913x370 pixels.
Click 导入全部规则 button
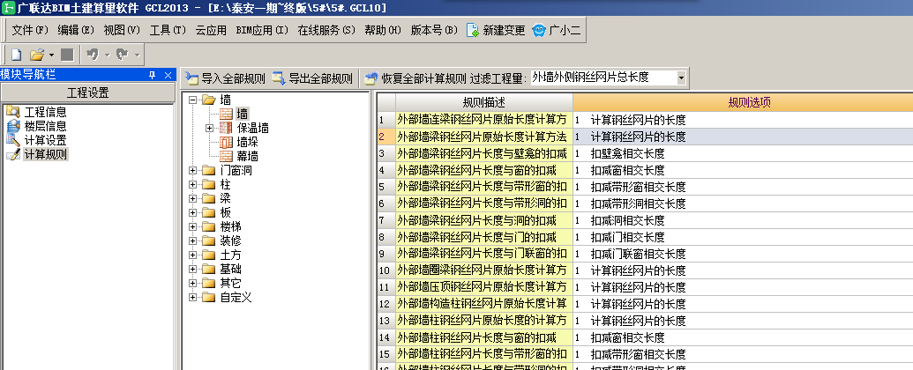point(225,78)
